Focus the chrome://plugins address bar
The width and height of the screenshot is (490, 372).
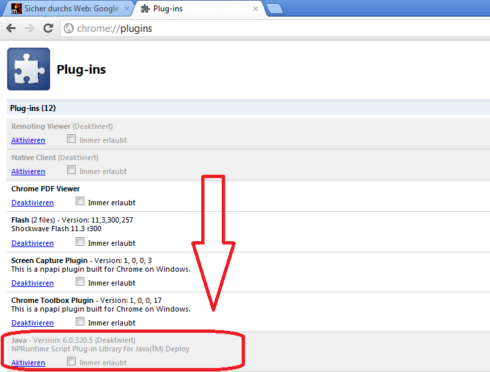click(x=275, y=29)
